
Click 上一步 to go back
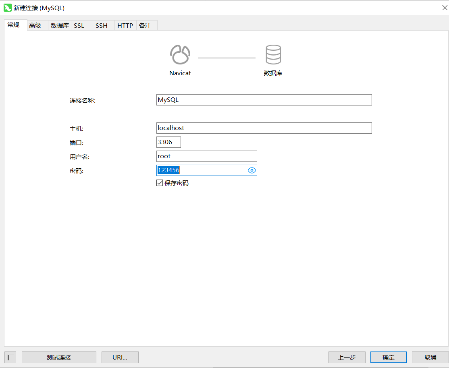(x=347, y=357)
